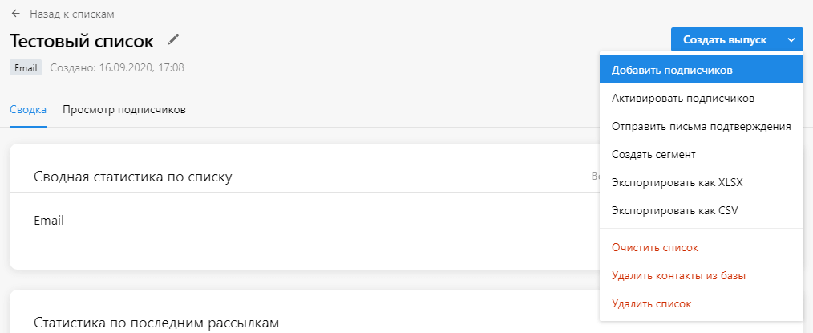The width and height of the screenshot is (813, 333).
Task: Select Добавить подписчиков menu item
Action: [x=672, y=70]
